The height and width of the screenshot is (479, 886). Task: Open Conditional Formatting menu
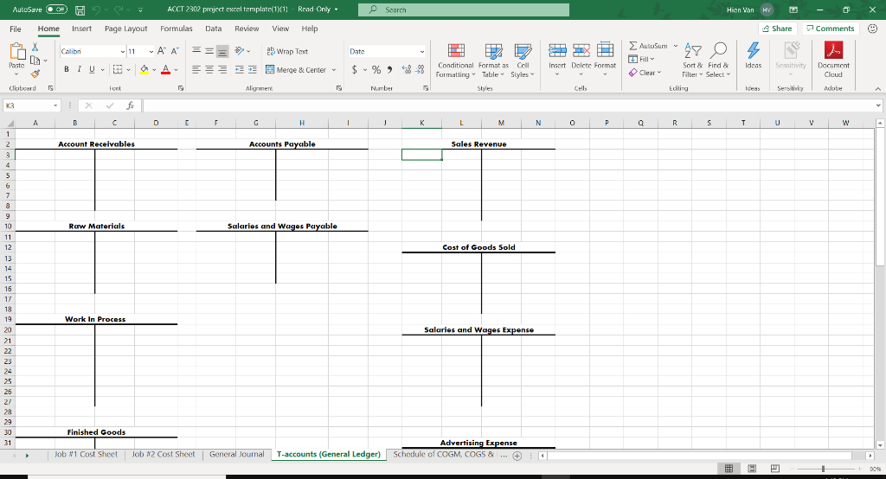tap(455, 61)
